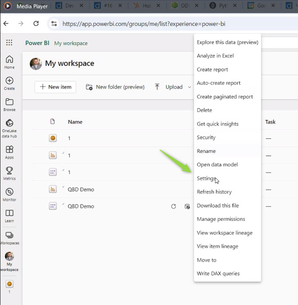The height and width of the screenshot is (305, 298).
Task: Choose Manage permissions
Action: [x=228, y=219]
